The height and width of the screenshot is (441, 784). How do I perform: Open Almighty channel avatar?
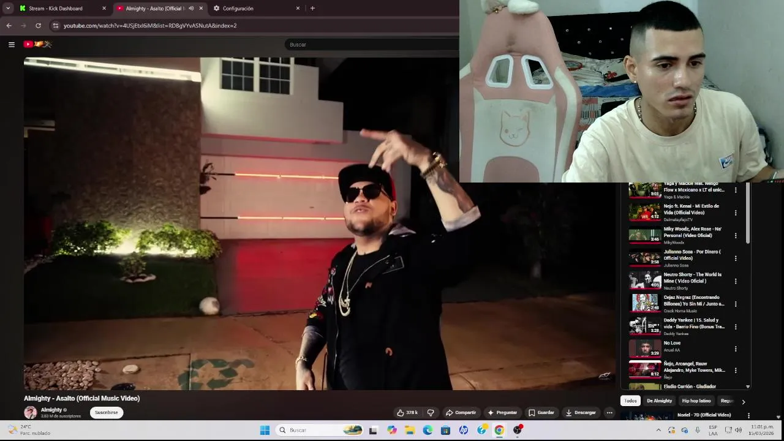[x=30, y=412]
